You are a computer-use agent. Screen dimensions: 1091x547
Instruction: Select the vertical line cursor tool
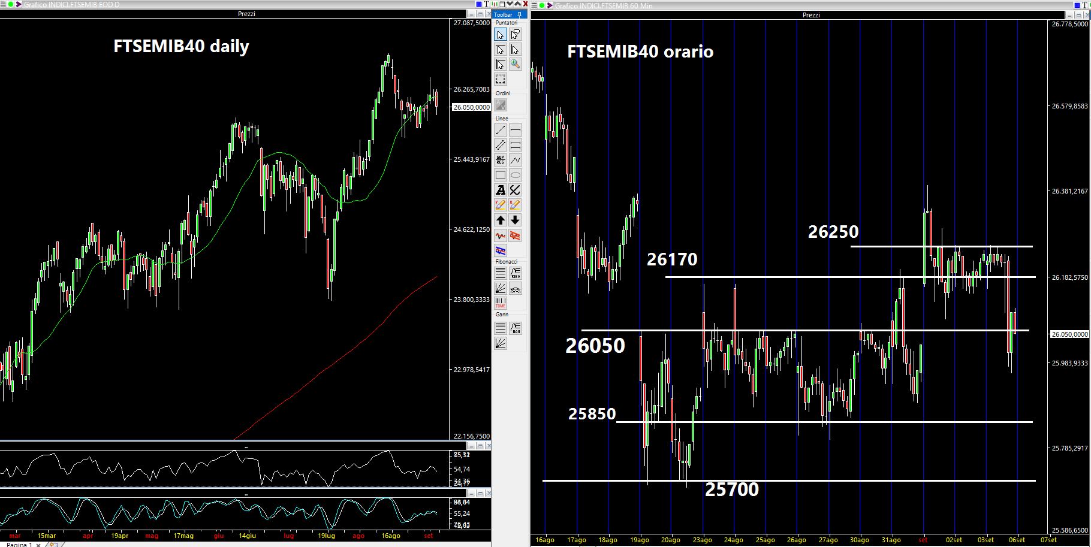point(515,50)
